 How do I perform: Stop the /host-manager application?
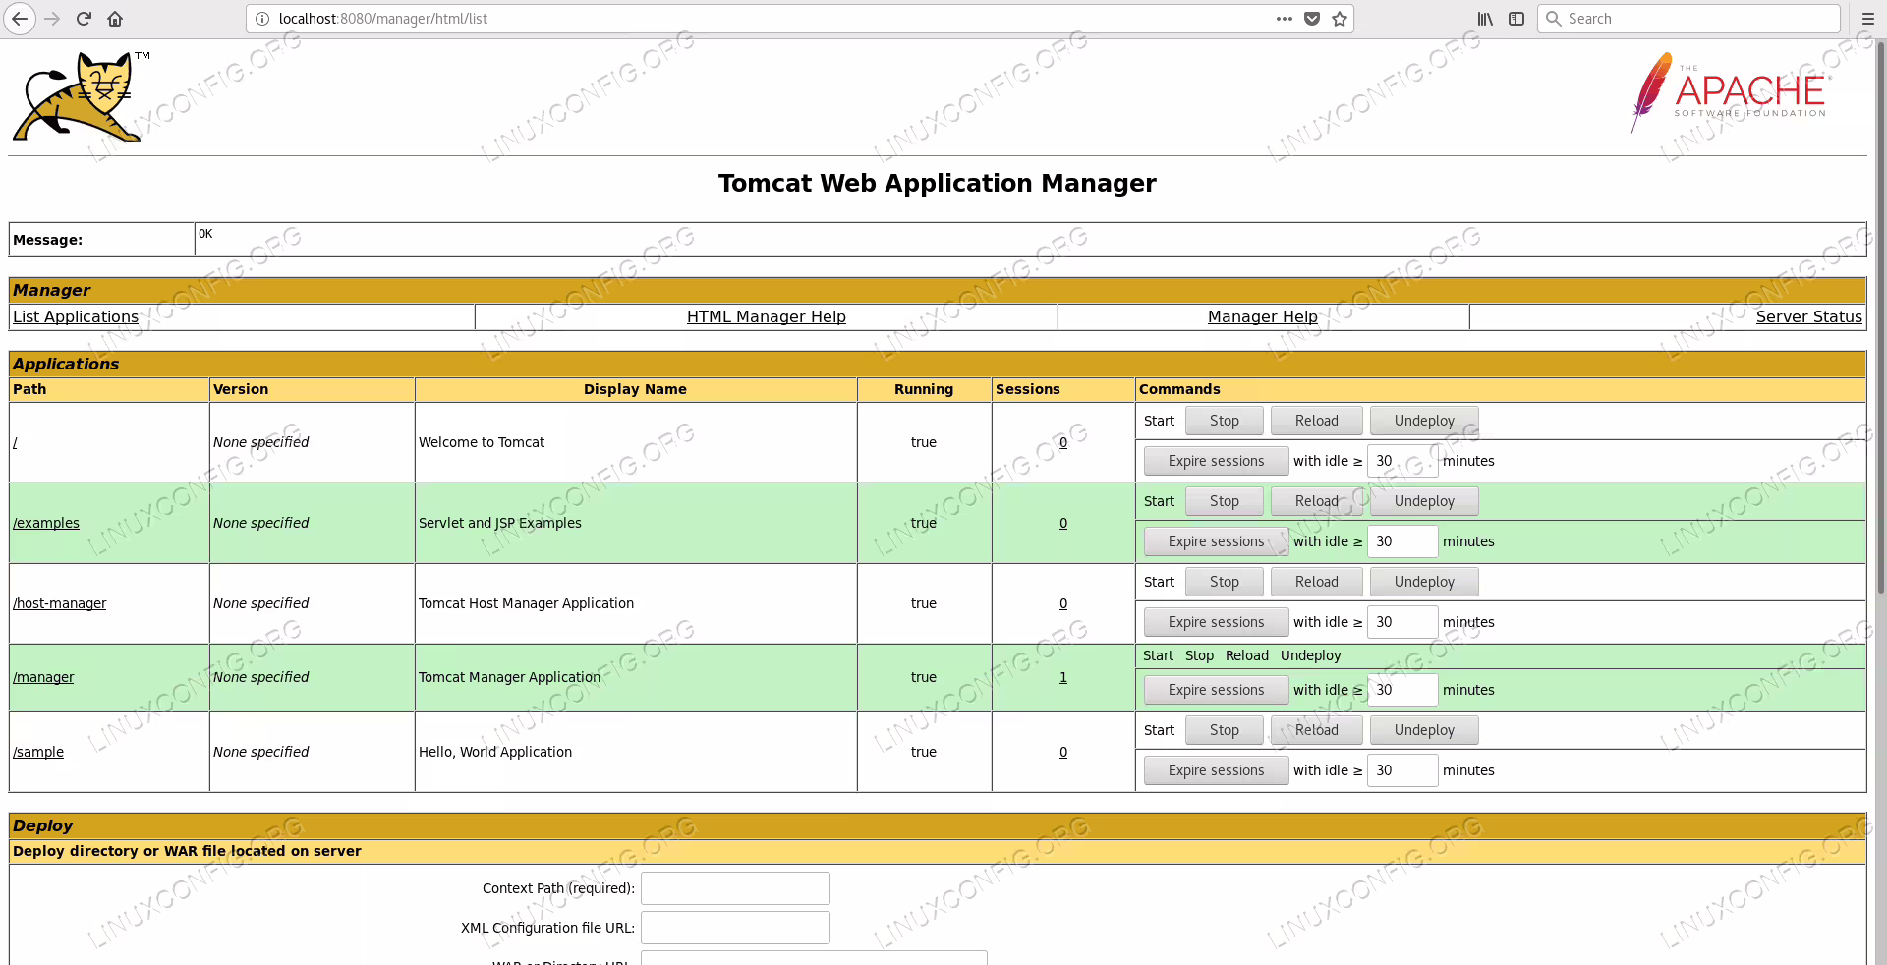[1225, 582]
